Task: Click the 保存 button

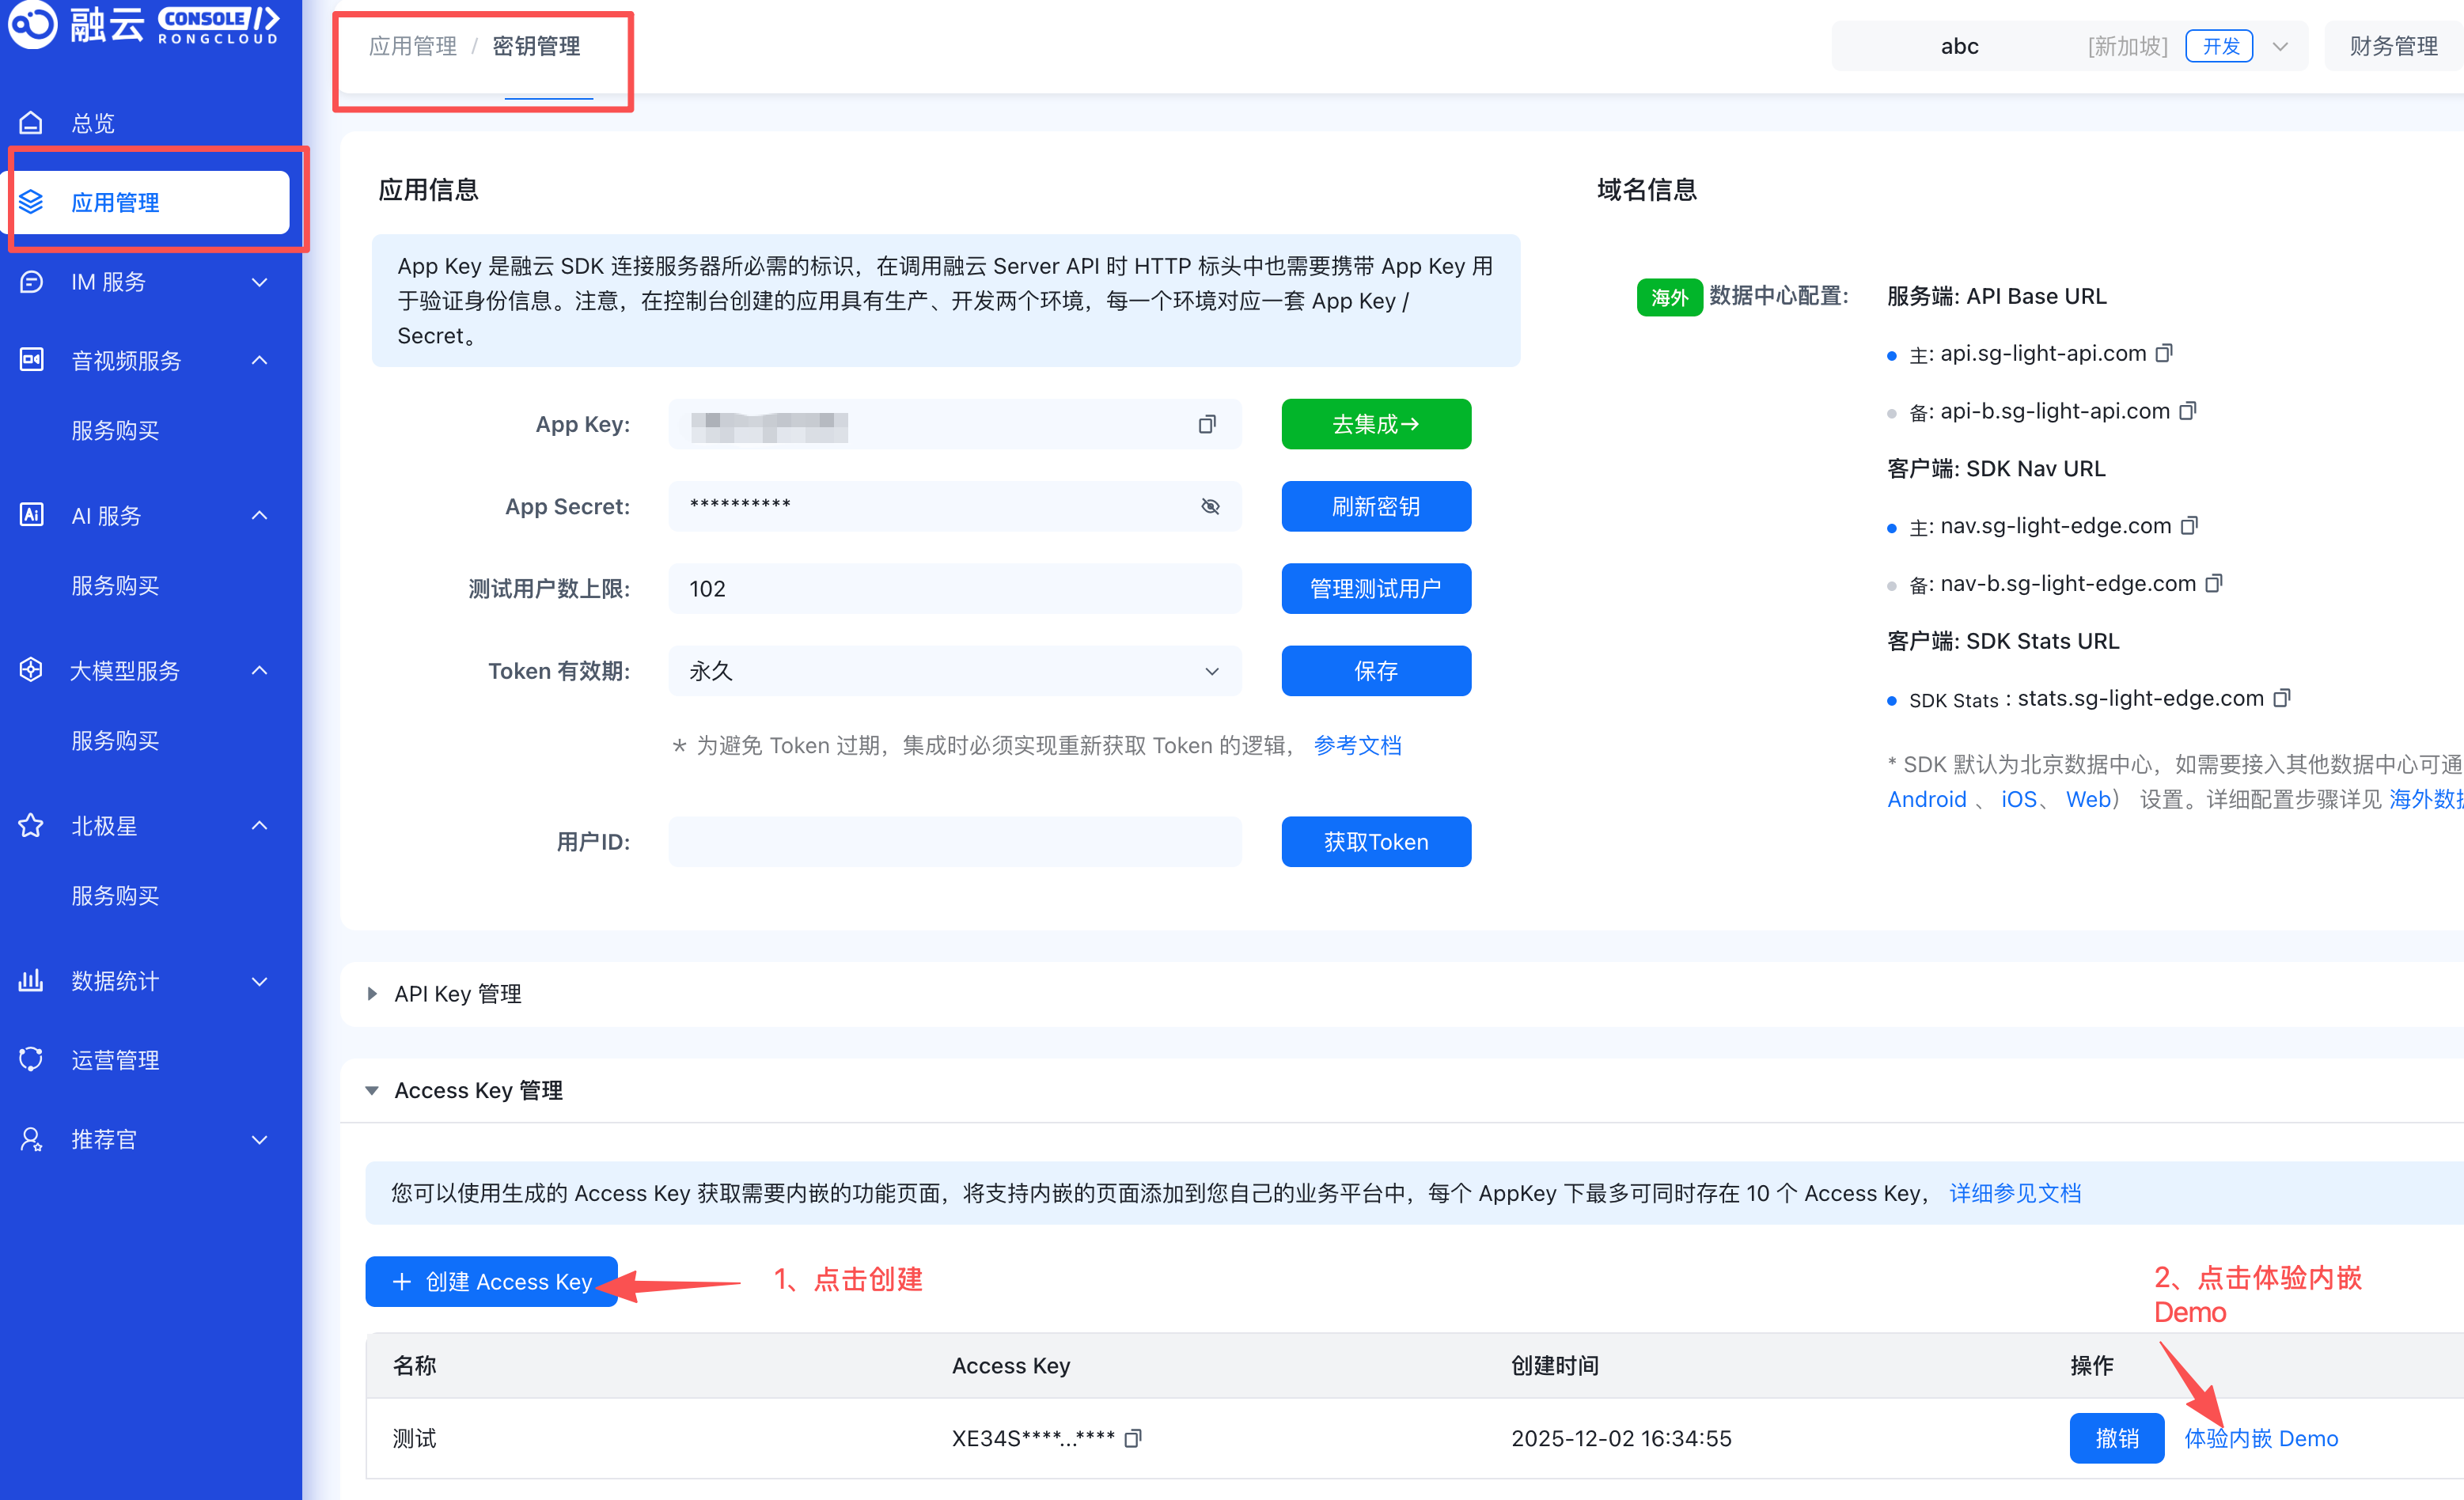Action: pyautogui.click(x=1376, y=671)
